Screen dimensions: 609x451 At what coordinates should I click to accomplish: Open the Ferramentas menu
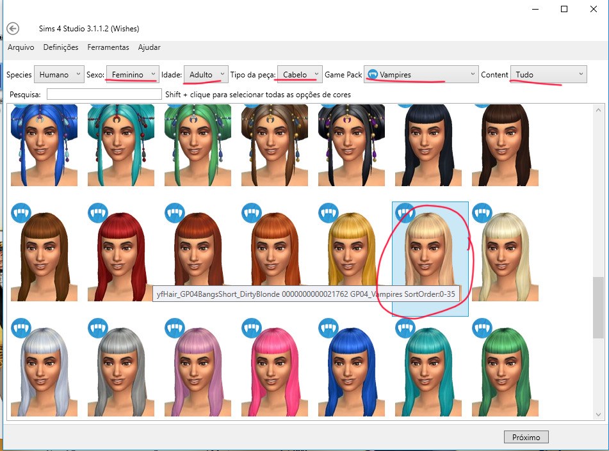108,47
